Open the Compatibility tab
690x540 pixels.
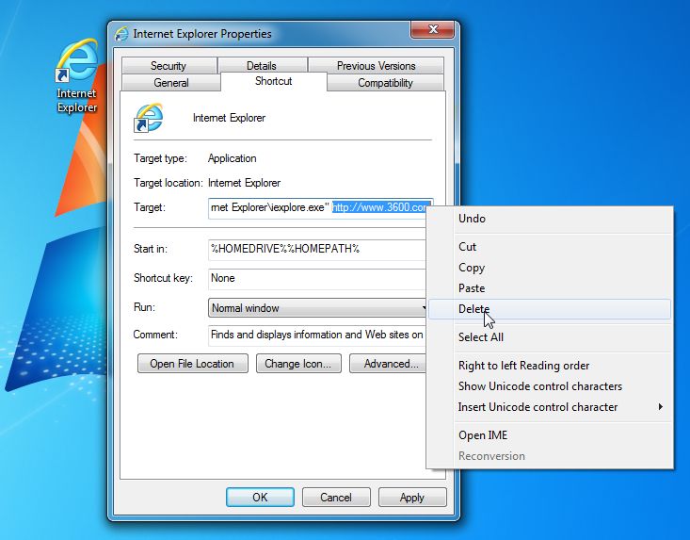[386, 83]
